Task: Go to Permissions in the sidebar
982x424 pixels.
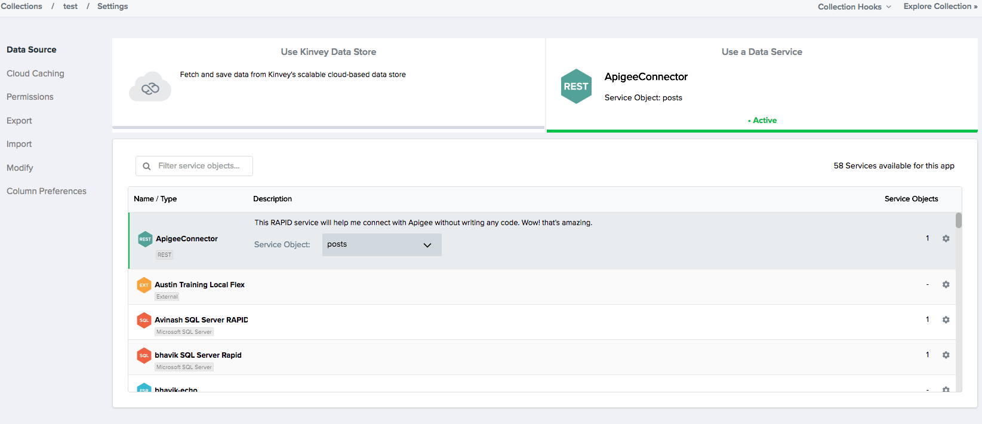Action: point(30,97)
